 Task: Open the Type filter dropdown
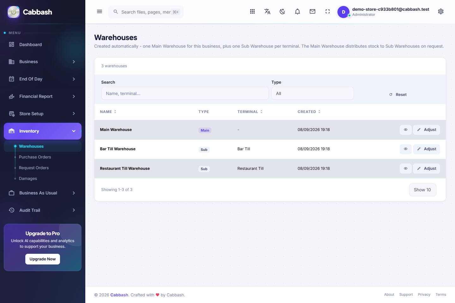click(x=312, y=93)
